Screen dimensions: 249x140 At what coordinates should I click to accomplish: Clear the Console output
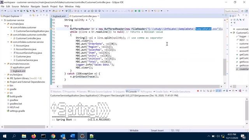(208, 91)
